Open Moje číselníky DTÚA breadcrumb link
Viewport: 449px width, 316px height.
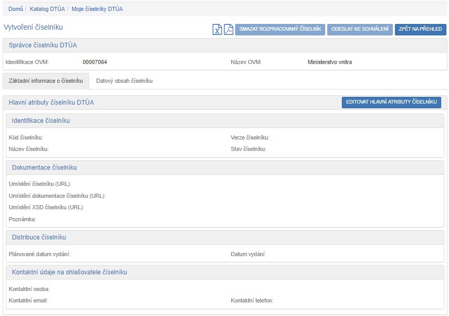click(97, 9)
